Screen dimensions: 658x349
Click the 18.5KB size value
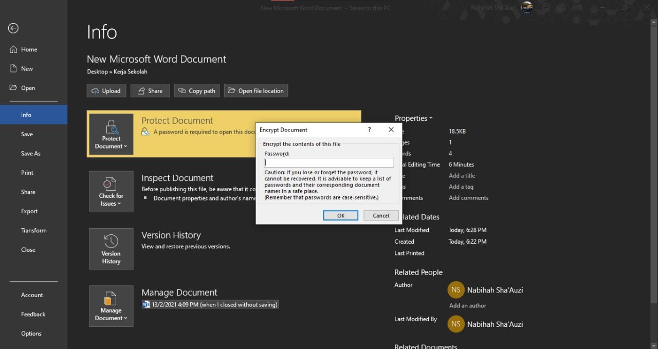point(457,131)
